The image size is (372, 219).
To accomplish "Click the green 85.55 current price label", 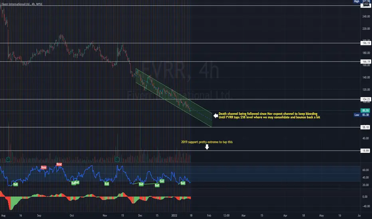I will (x=365, y=111).
